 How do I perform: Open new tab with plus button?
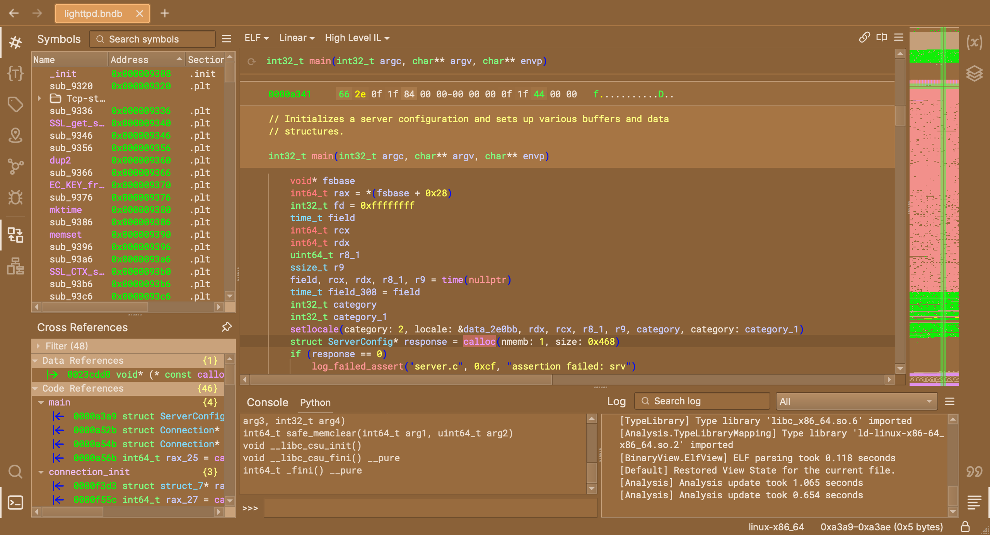(165, 14)
